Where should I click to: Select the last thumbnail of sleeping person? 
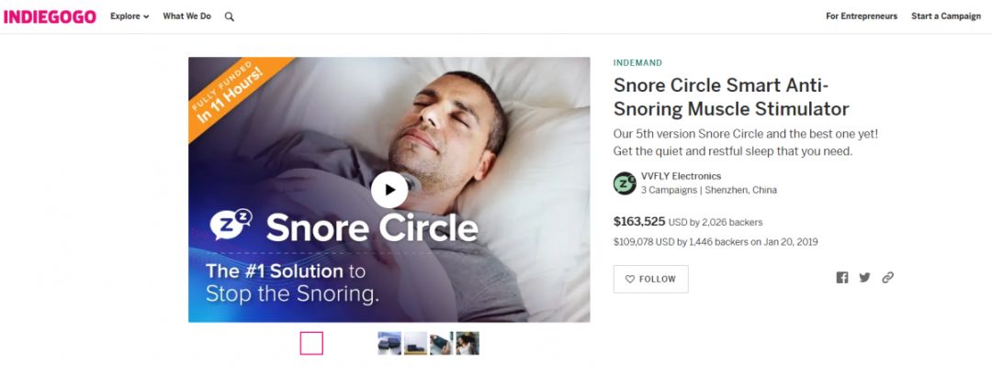tap(468, 343)
